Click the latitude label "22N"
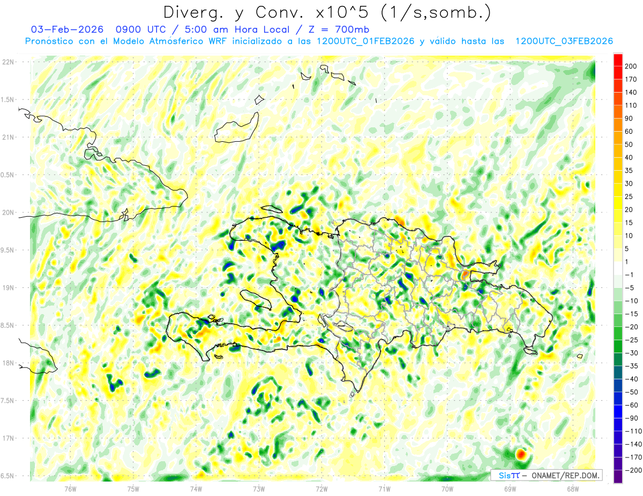This screenshot has width=643, height=496. click(9, 62)
